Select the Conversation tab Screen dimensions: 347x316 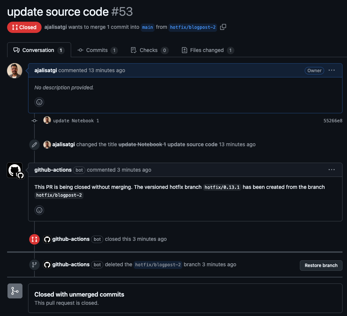click(x=39, y=50)
